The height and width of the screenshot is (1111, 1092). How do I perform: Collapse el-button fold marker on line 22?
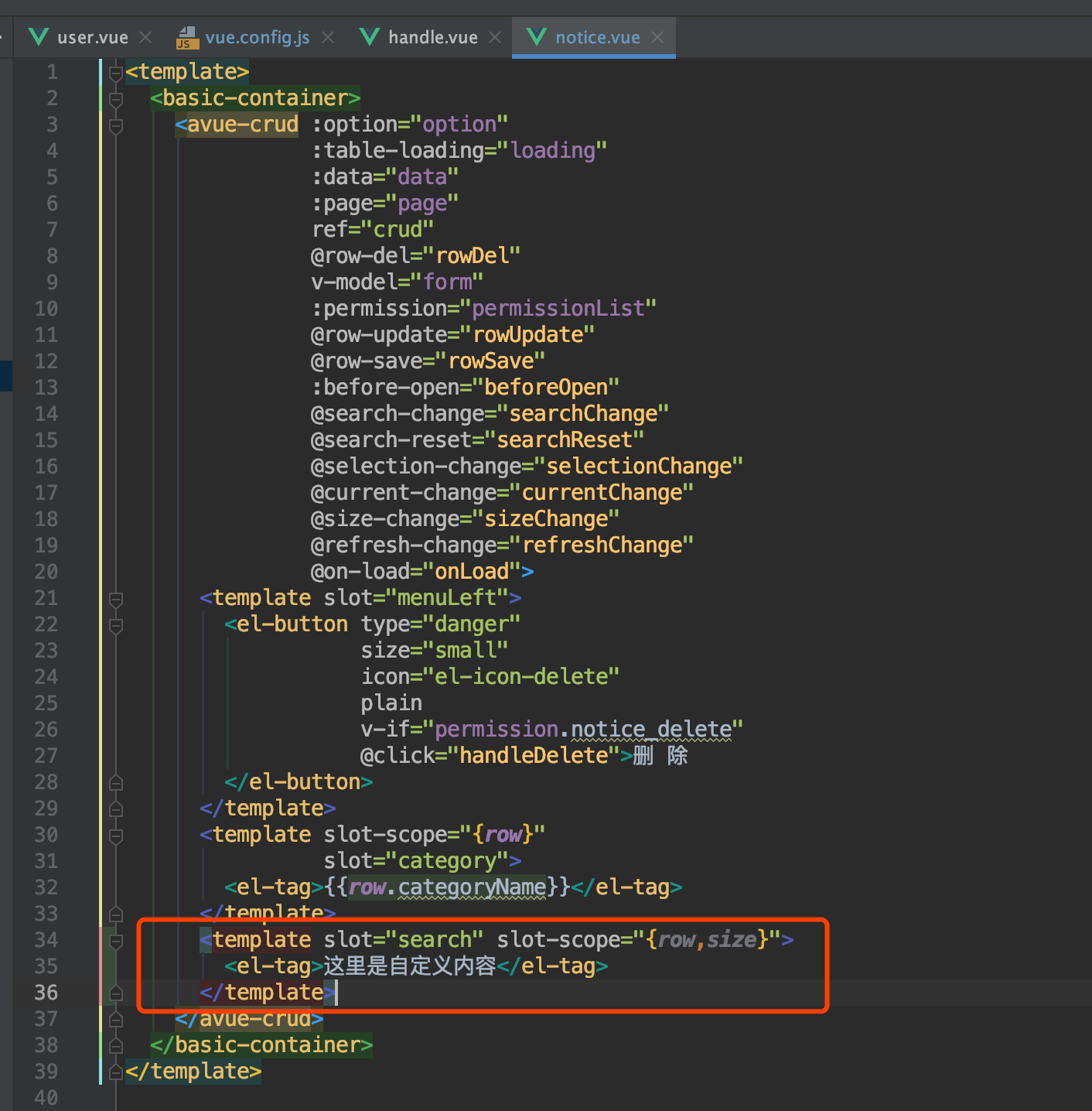point(116,624)
